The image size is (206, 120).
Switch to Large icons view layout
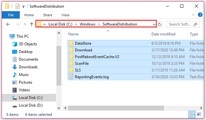(x=199, y=114)
